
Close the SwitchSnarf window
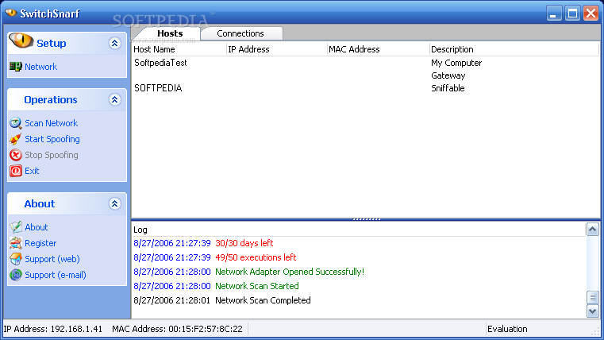591,14
